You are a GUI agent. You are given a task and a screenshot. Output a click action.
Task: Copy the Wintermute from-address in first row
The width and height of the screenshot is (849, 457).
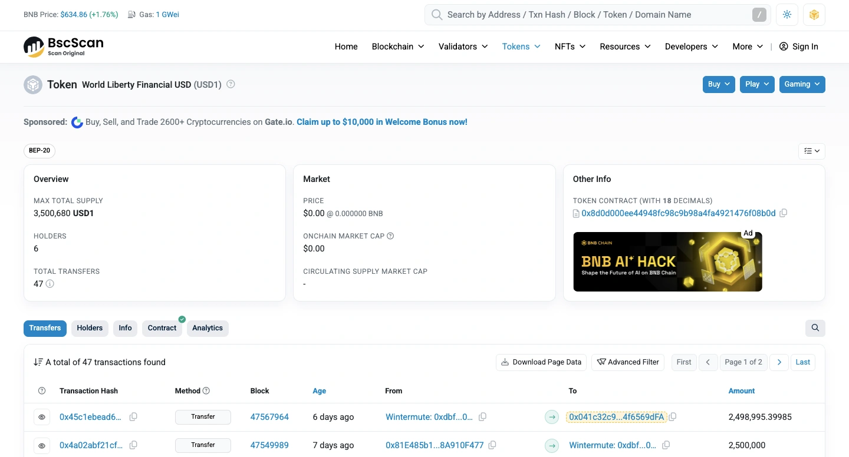tap(482, 417)
